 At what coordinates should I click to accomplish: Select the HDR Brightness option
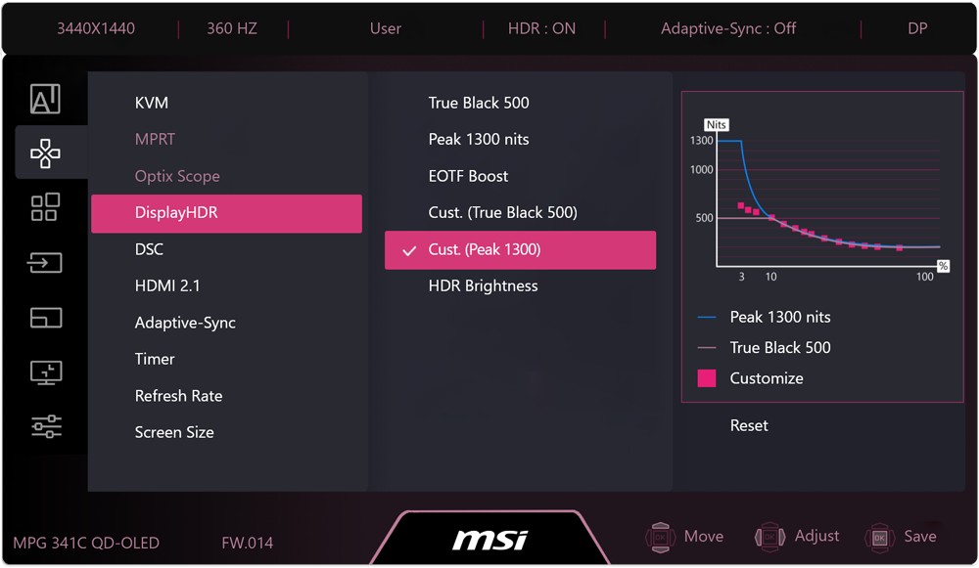(x=483, y=285)
